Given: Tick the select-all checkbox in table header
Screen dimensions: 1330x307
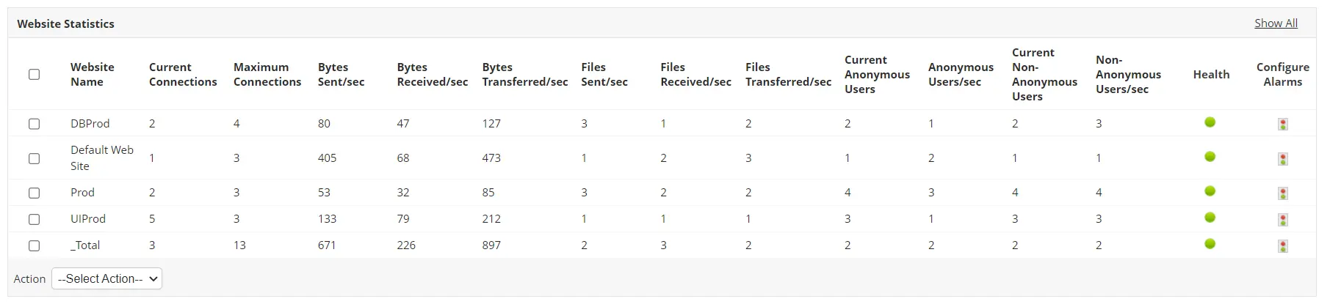Looking at the screenshot, I should point(34,74).
